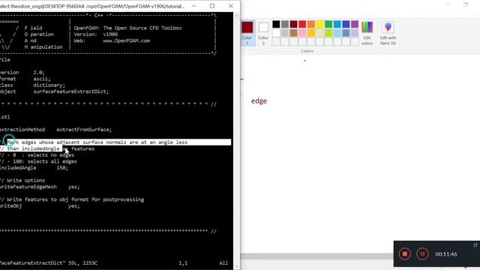This screenshot has width=480, height=270.
Task: Click '35L, 1253C' in vim status line
Action: point(82,263)
